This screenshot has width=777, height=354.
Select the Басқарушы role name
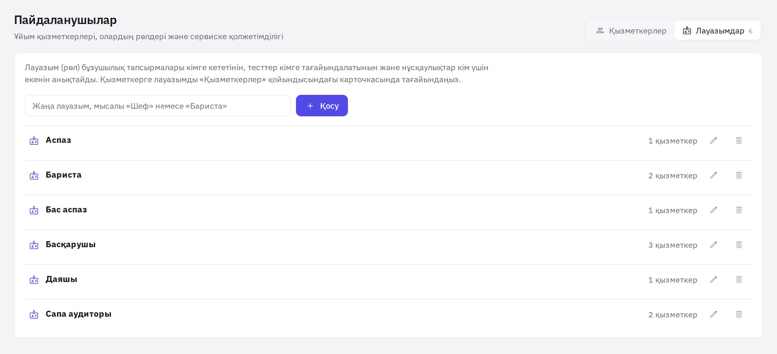[x=71, y=244]
